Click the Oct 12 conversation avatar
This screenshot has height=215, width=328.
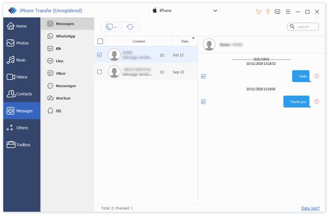point(114,55)
